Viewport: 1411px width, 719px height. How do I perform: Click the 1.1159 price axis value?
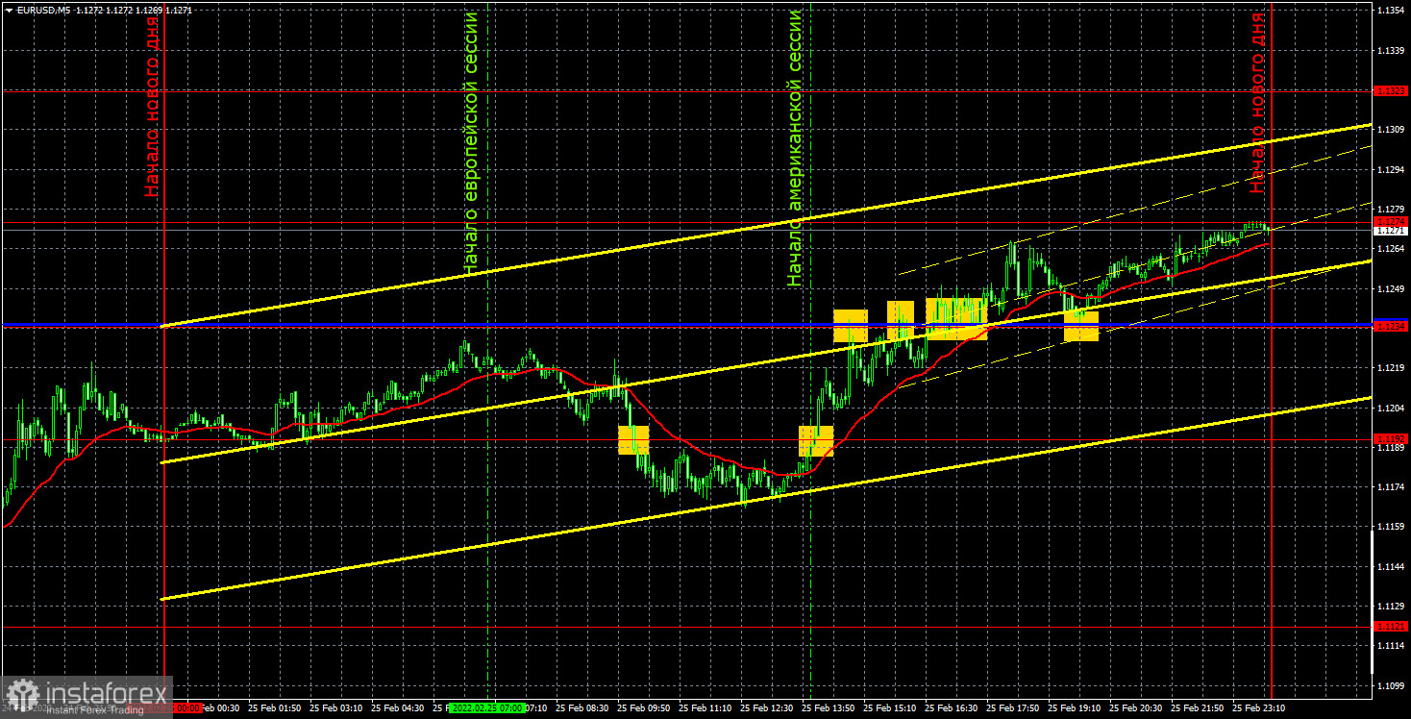(x=1391, y=527)
